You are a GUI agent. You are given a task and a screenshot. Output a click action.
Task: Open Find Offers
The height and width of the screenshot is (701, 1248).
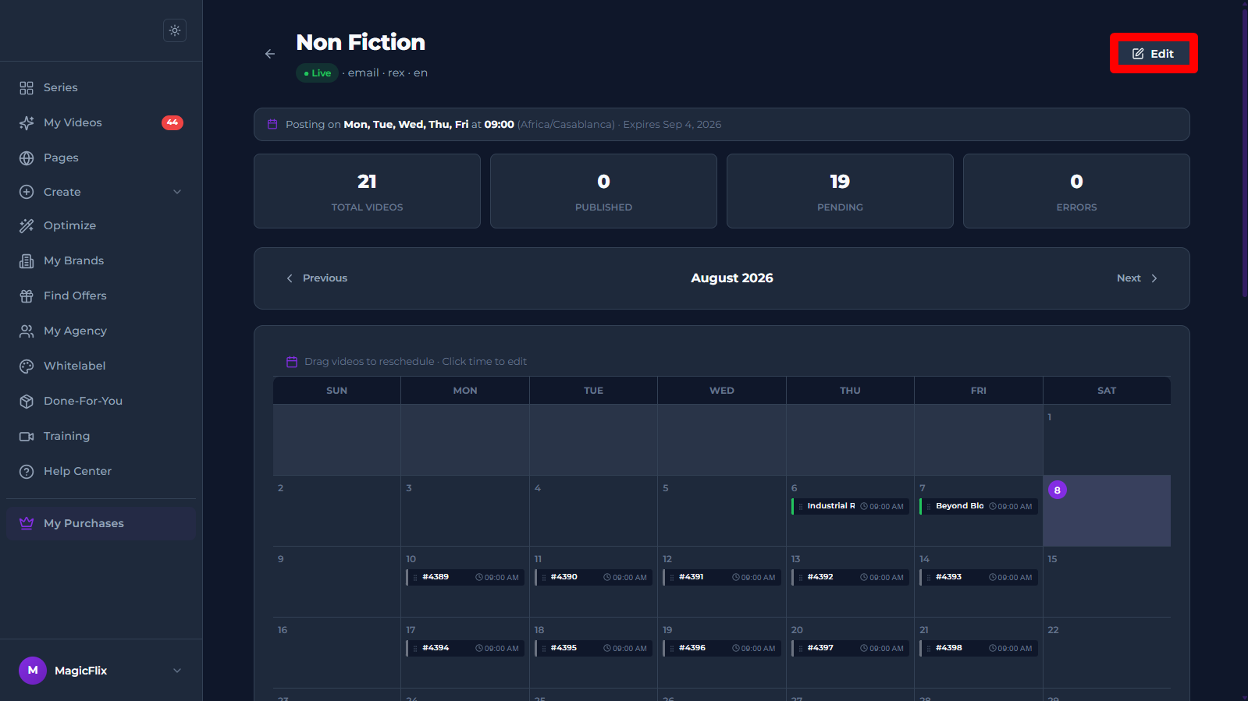pyautogui.click(x=101, y=296)
